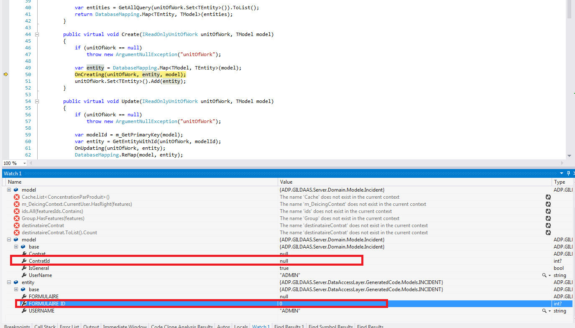The width and height of the screenshot is (575, 328).
Task: Collapse the 'model' node in Watch 1
Action: point(9,239)
